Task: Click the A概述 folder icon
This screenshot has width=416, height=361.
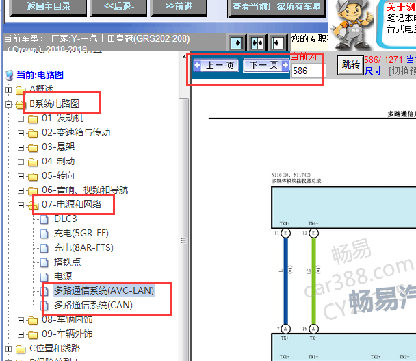Action: click(21, 90)
